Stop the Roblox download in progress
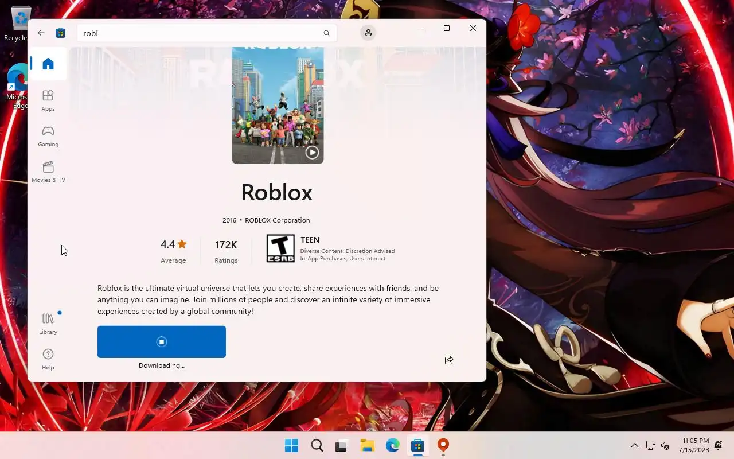This screenshot has height=459, width=734. [162, 342]
